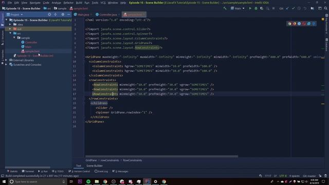
Task: Click the Windows Start button
Action: pos(4,181)
